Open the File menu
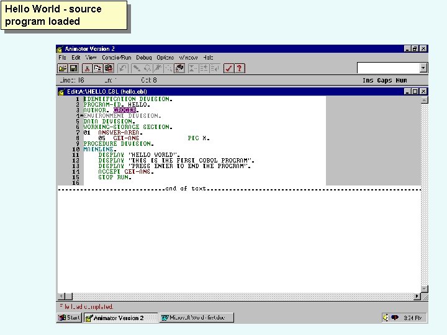 click(x=62, y=58)
